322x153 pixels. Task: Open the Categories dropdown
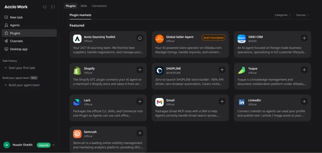283,15
